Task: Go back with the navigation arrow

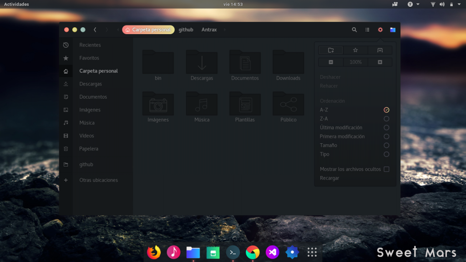Action: click(x=95, y=30)
